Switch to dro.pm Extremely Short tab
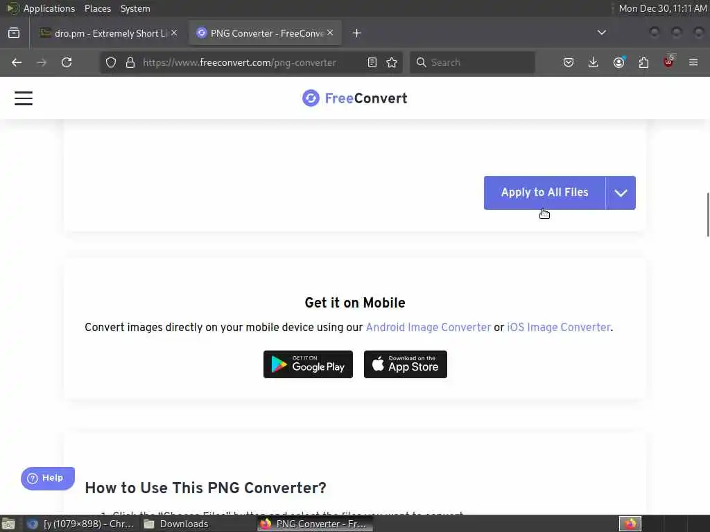The image size is (710, 532). click(x=109, y=33)
